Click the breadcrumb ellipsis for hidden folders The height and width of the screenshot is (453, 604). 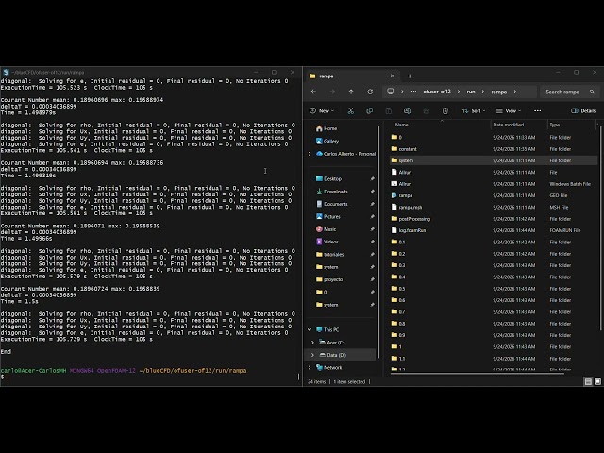coord(413,92)
